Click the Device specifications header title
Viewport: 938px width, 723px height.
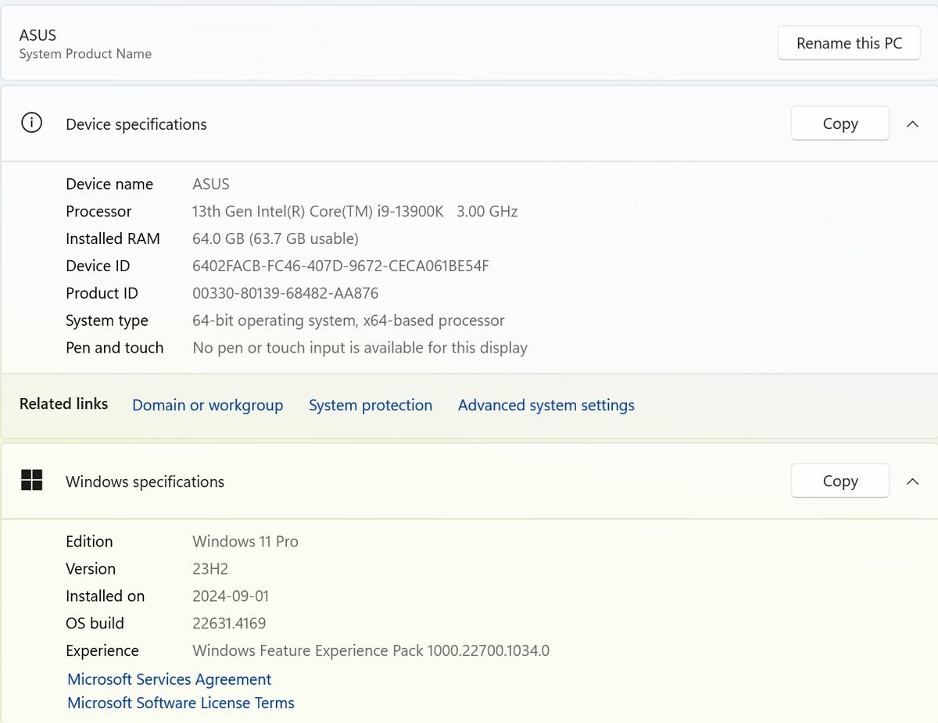[136, 124]
